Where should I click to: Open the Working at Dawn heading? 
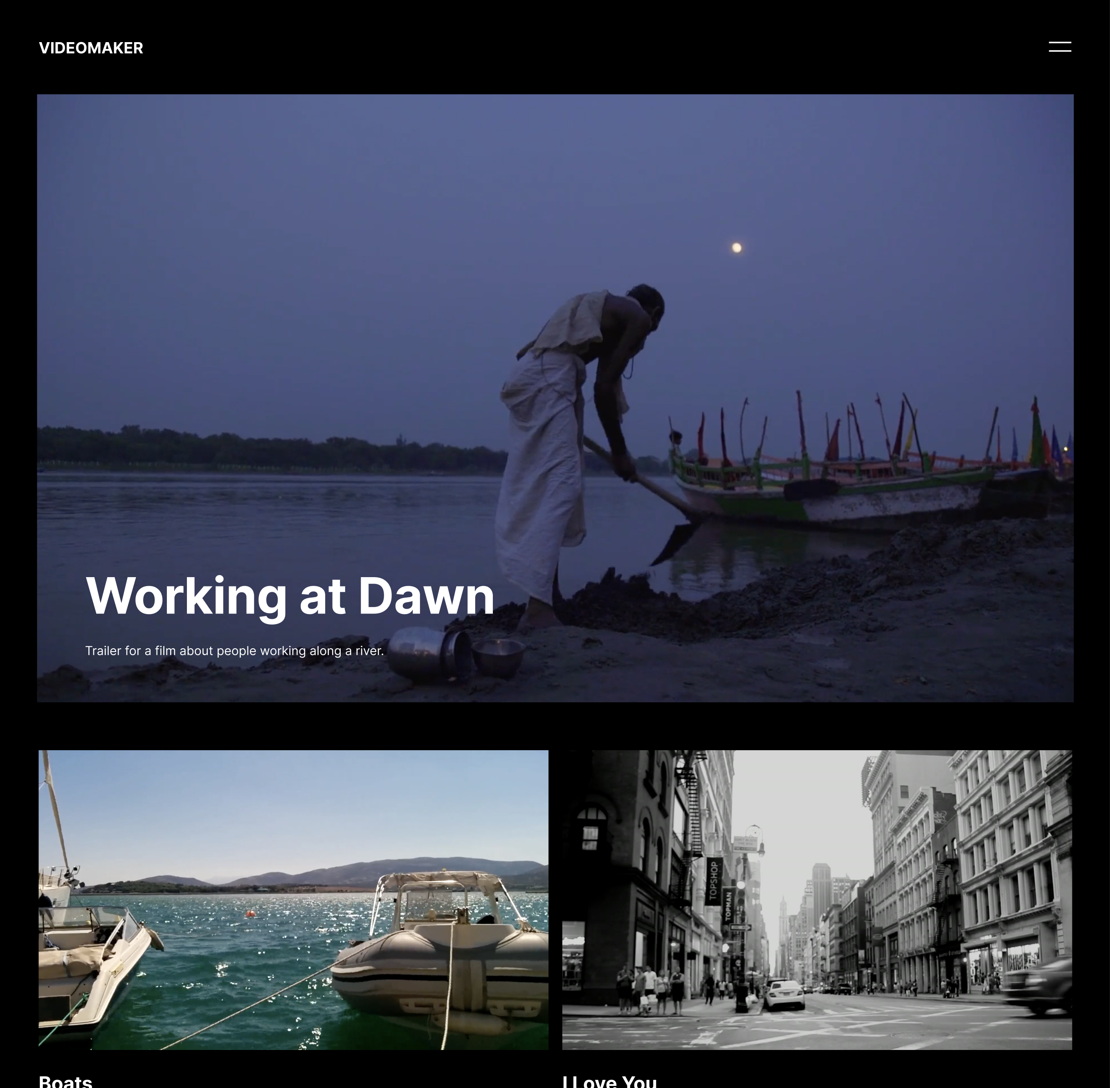click(290, 596)
